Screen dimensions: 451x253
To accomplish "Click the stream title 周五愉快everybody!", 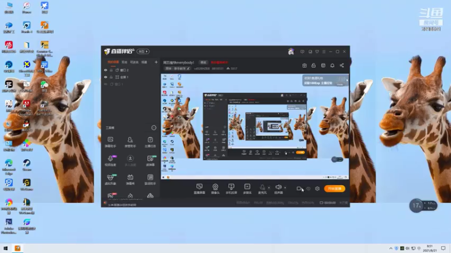I will [x=179, y=62].
